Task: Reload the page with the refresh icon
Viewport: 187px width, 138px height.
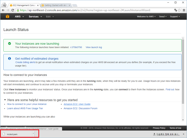Action: tap(13, 10)
